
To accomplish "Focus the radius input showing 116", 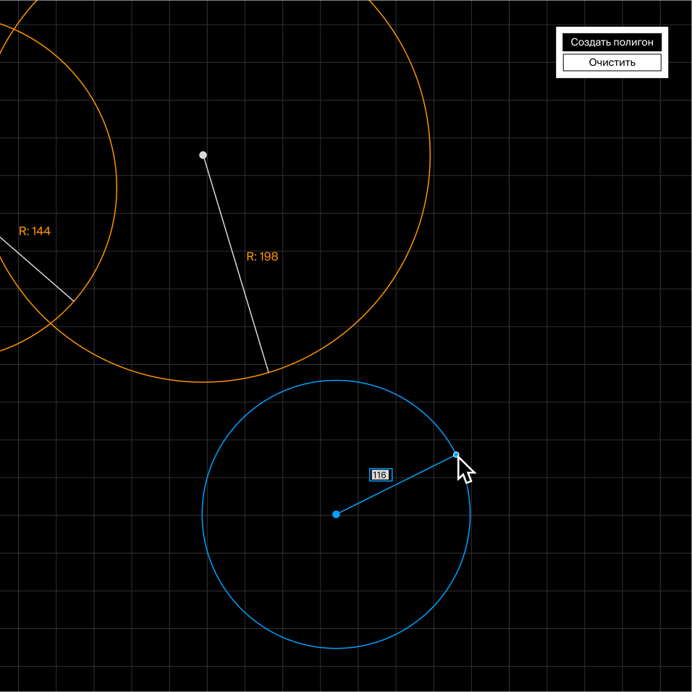I will (380, 475).
